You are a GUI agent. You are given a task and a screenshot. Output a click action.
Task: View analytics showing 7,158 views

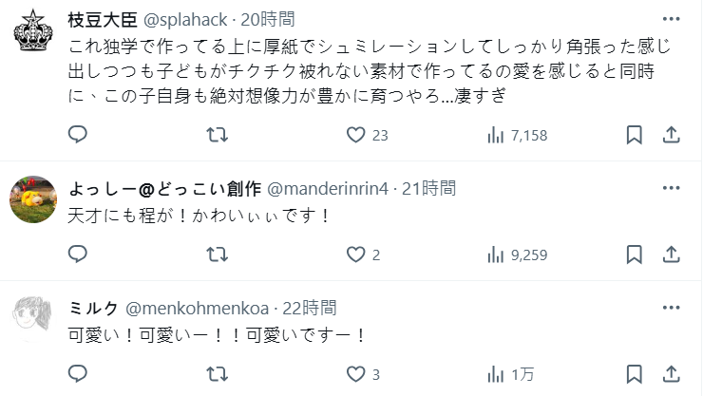click(495, 135)
